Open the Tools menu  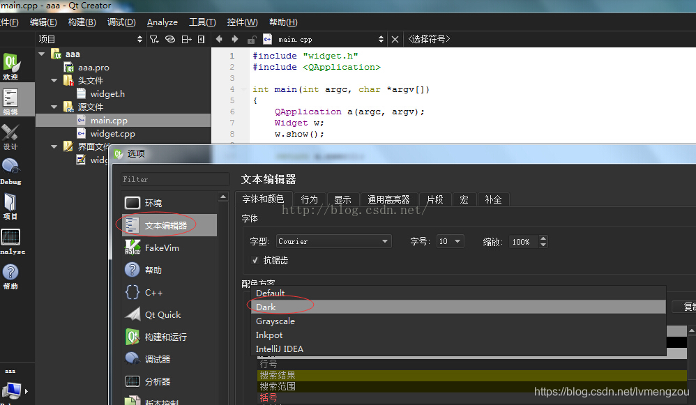pyautogui.click(x=202, y=22)
